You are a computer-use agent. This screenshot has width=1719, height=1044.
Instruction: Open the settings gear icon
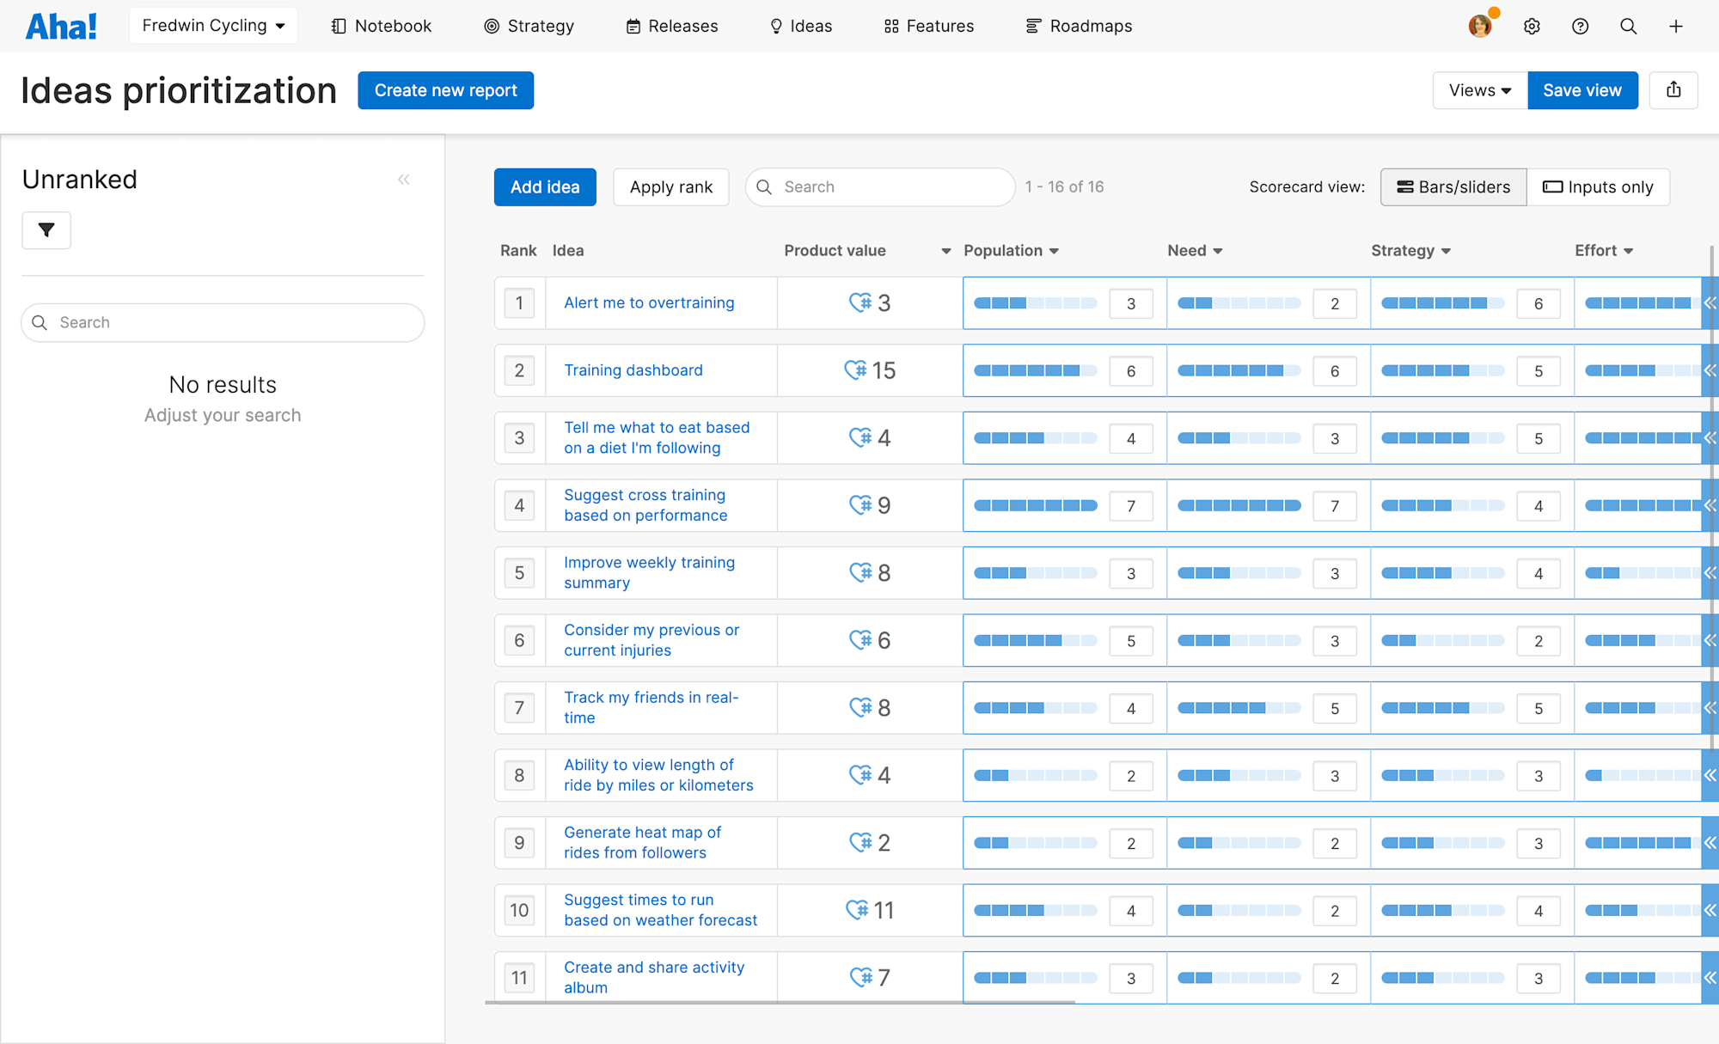(1532, 27)
